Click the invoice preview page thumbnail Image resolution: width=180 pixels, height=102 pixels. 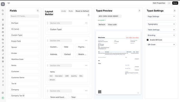(118, 63)
